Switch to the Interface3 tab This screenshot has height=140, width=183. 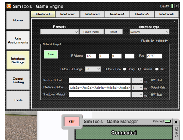[x=92, y=14]
